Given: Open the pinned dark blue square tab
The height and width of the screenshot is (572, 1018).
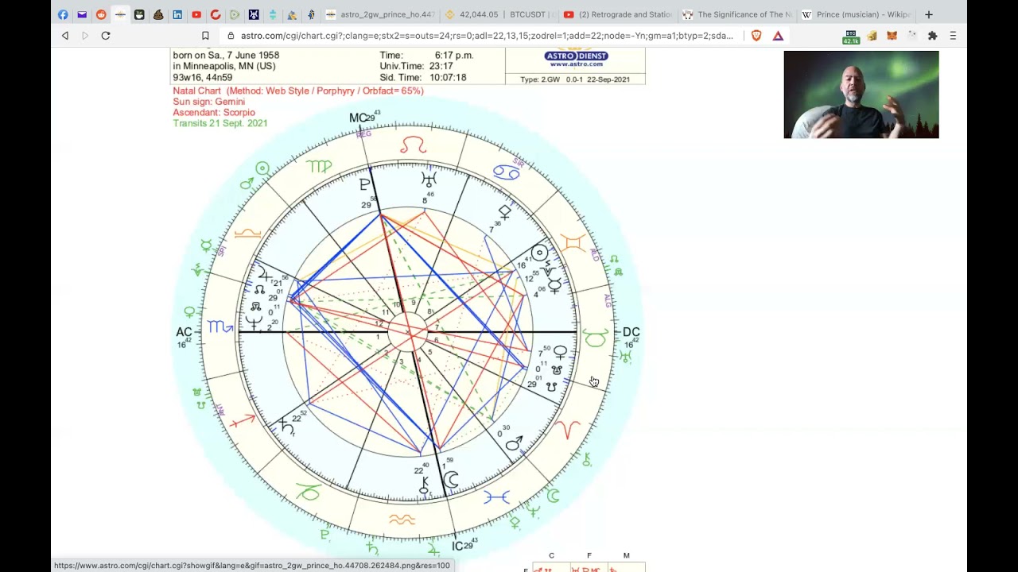Looking at the screenshot, I should pyautogui.click(x=254, y=14).
